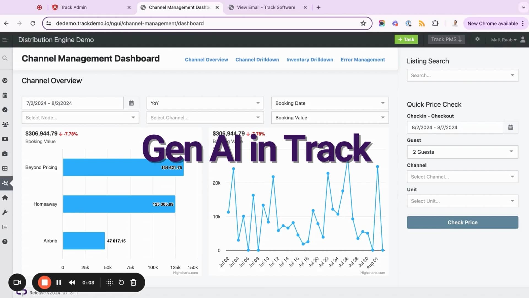Screen dimensions: 529x298
Task: Open the Booking Date dropdown
Action: [x=330, y=103]
